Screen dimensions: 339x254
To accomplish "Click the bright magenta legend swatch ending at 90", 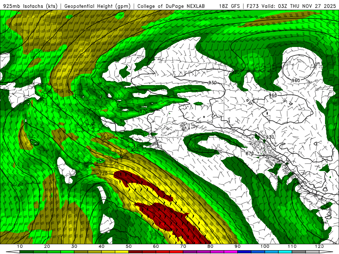I will [x=231, y=252].
